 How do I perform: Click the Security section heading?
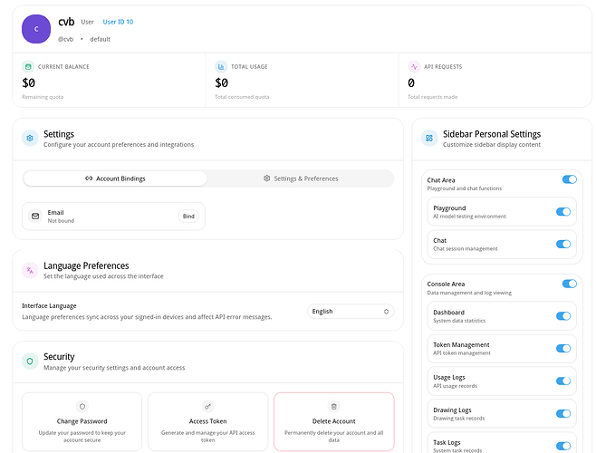(59, 356)
